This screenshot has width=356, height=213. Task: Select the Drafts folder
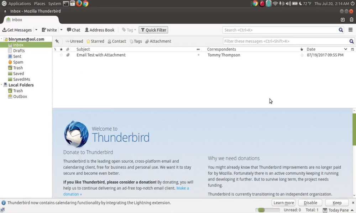19,51
